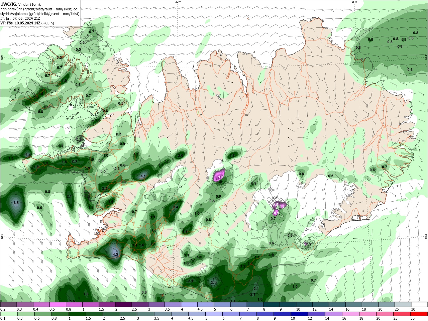428x321 pixels.
Task: Click the '15W' longitude label
Action: tap(354, 2)
